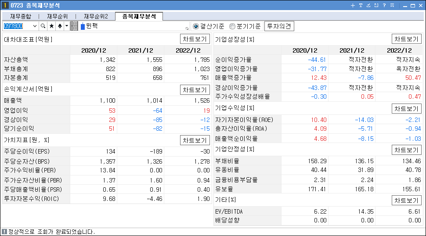Viewport: 426px width, 236px height.
Task: Click the EV/EBITDA value 14.35
Action: 365,211
